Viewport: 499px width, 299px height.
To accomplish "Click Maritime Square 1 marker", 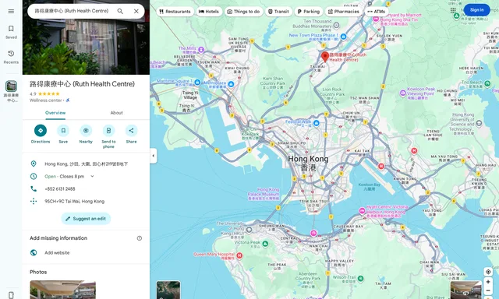I will (197, 83).
